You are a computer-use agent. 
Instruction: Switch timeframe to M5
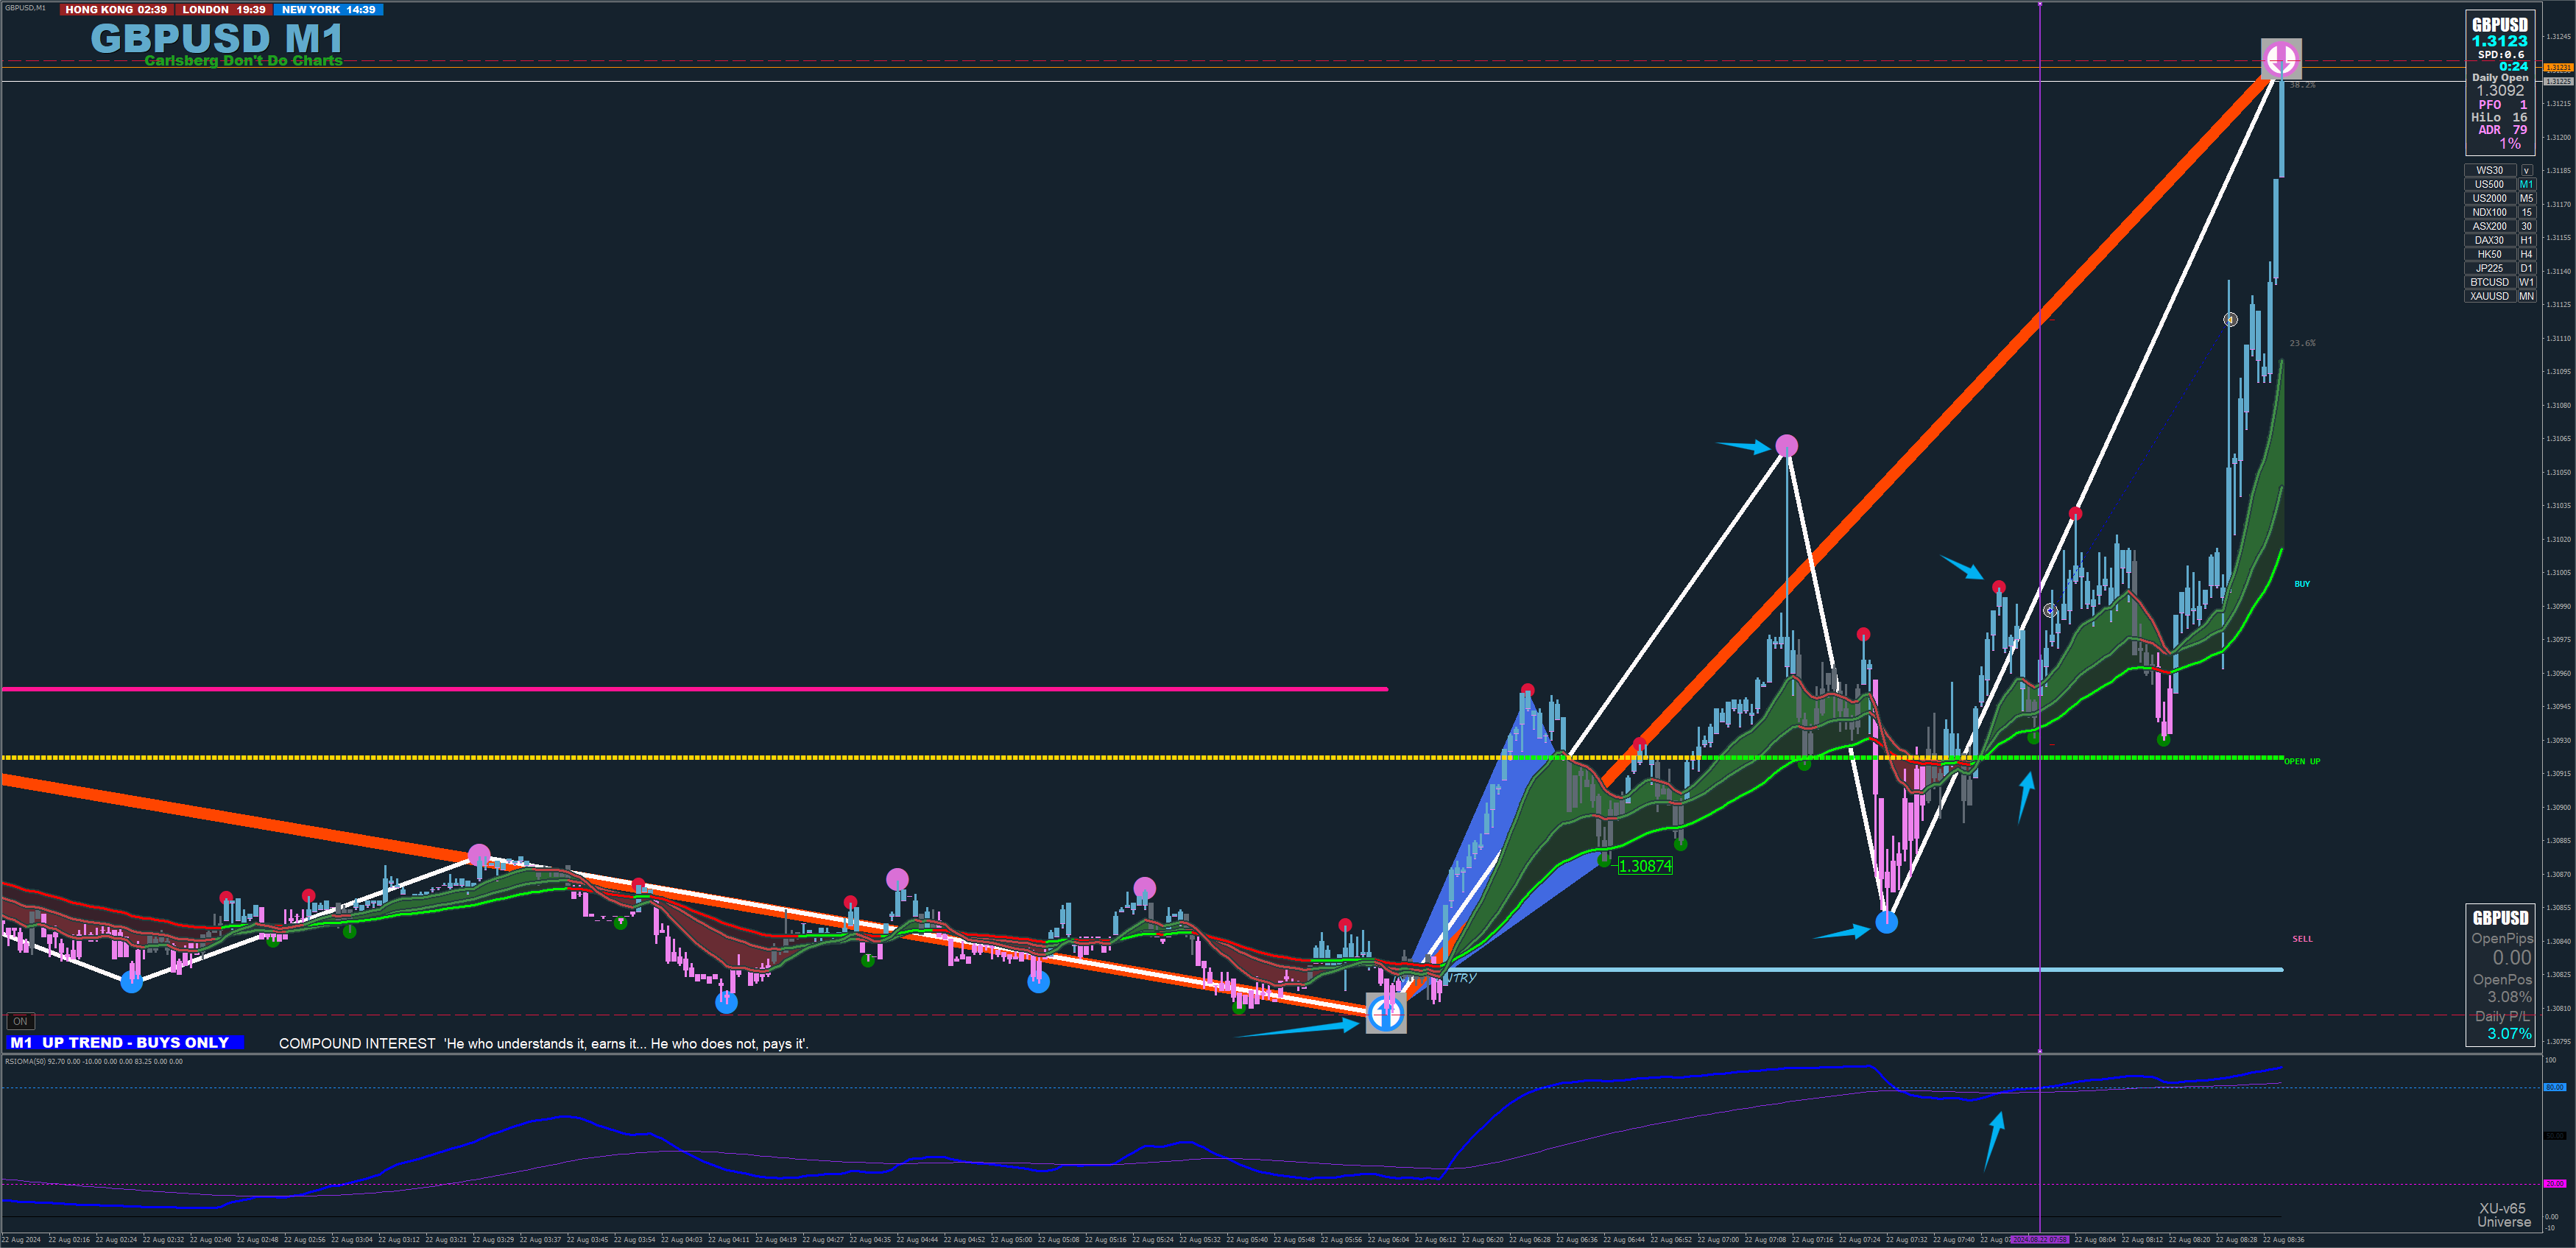[2526, 198]
